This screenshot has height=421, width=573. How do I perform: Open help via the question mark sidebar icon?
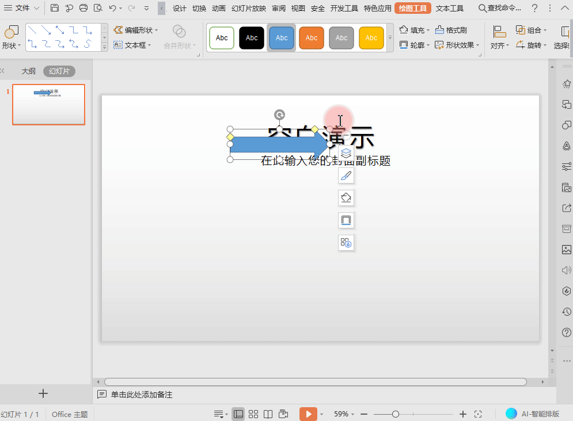(x=566, y=332)
